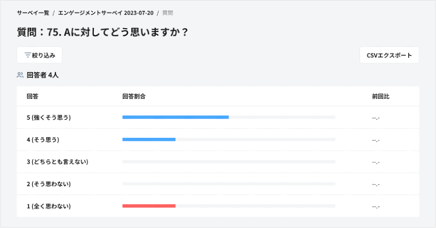Navigate to サーベイ一覧 breadcrumb

coord(32,12)
